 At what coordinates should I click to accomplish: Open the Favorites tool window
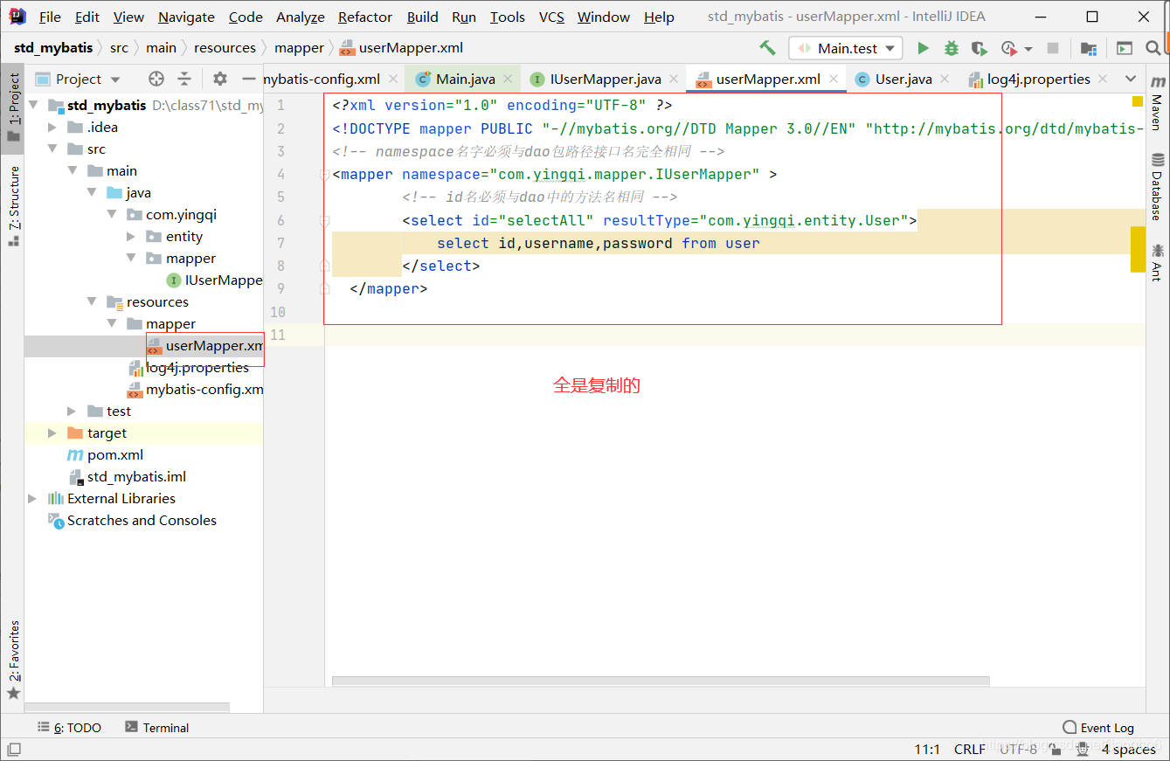[12, 660]
